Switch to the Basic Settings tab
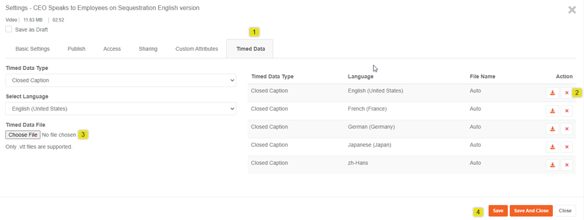The width and height of the screenshot is (584, 220). (32, 48)
